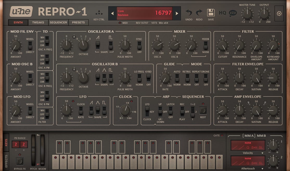Switch to the SYNTH tab
Image resolution: width=290 pixels, height=171 pixels.
point(18,22)
